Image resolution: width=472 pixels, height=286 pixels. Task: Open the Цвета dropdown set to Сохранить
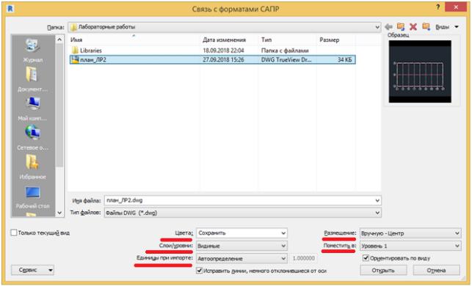point(242,233)
